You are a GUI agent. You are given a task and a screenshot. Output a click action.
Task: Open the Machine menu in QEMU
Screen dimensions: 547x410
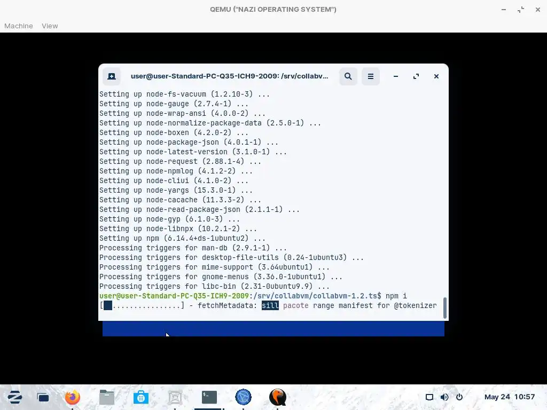point(19,26)
